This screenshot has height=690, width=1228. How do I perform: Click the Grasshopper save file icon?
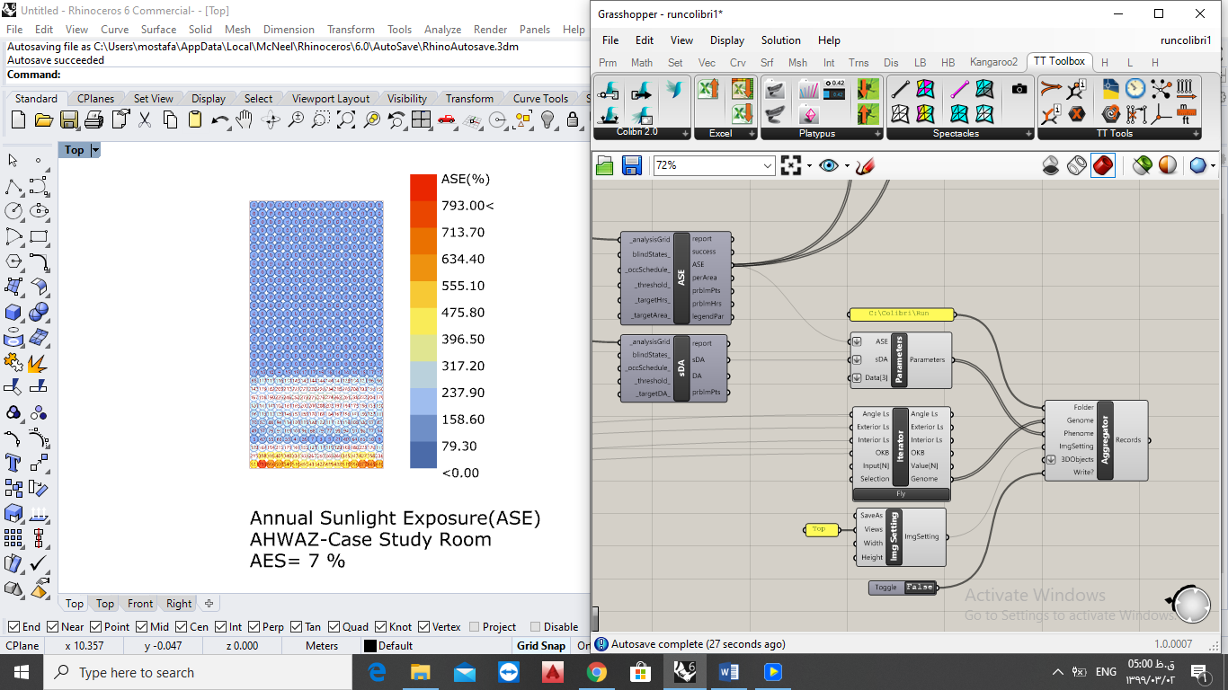point(631,165)
